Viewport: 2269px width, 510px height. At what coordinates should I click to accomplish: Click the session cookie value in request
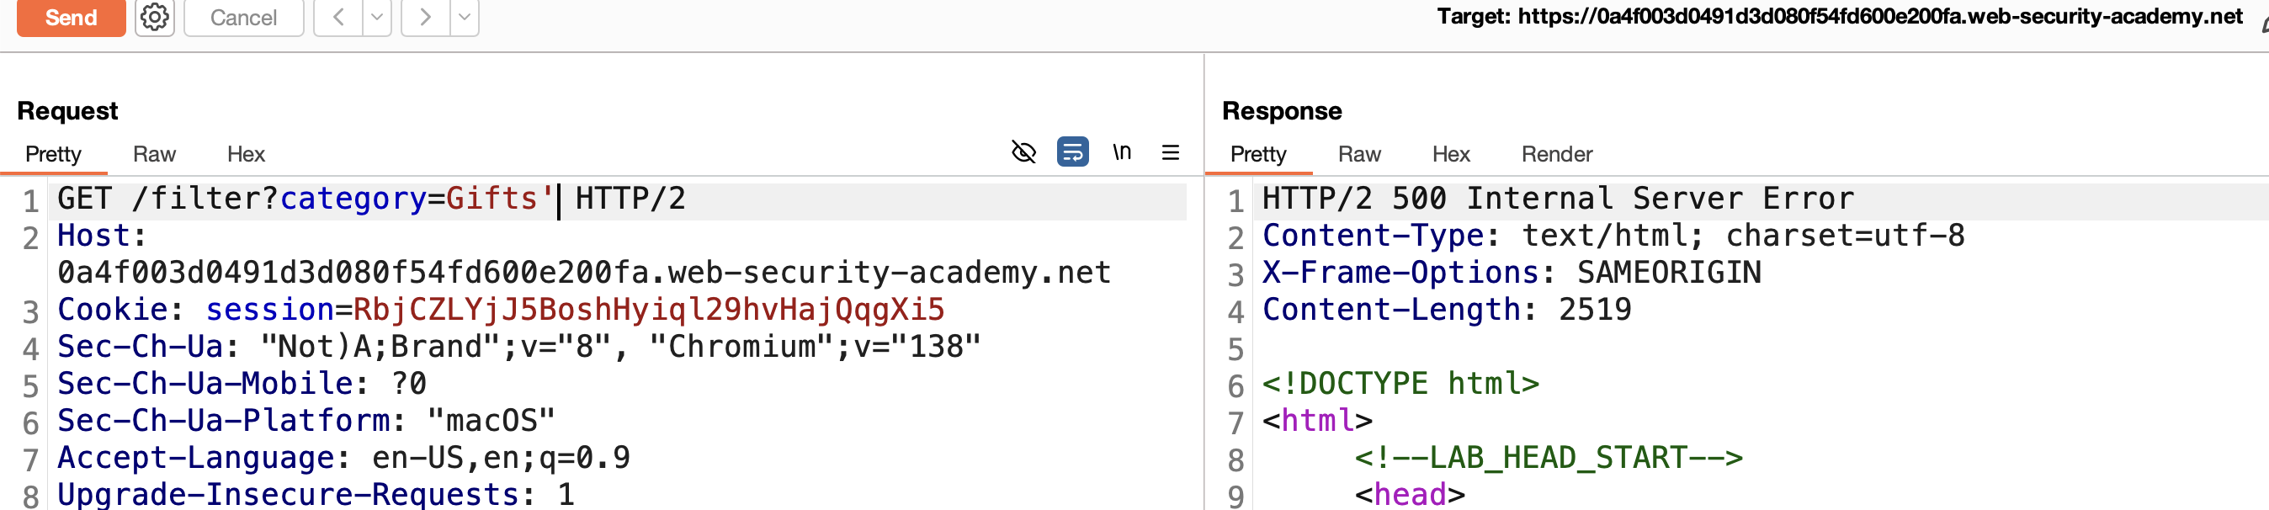point(648,310)
